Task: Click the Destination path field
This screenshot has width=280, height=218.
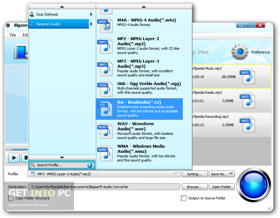Action: 104,187
